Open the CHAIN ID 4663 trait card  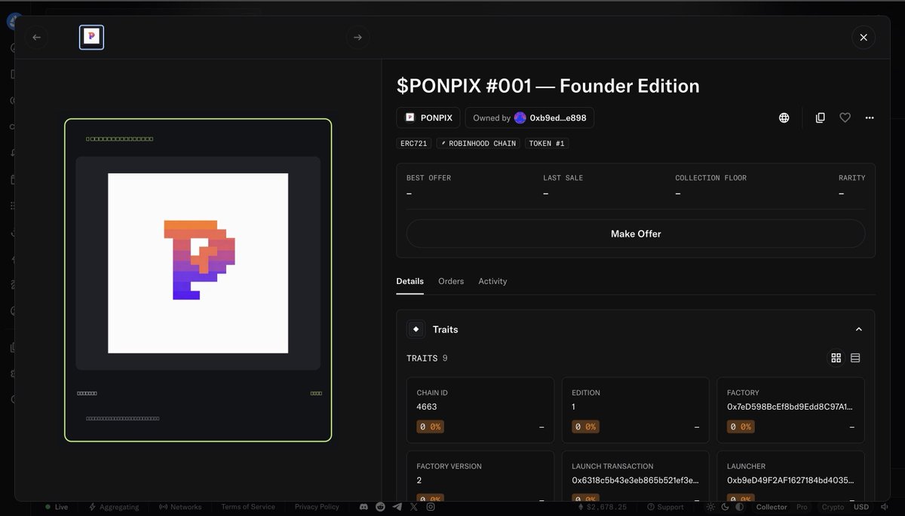point(480,411)
